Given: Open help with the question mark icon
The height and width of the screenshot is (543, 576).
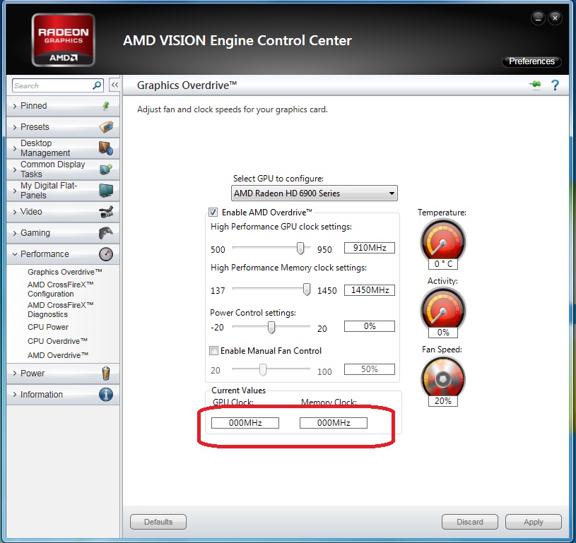Looking at the screenshot, I should pos(555,85).
